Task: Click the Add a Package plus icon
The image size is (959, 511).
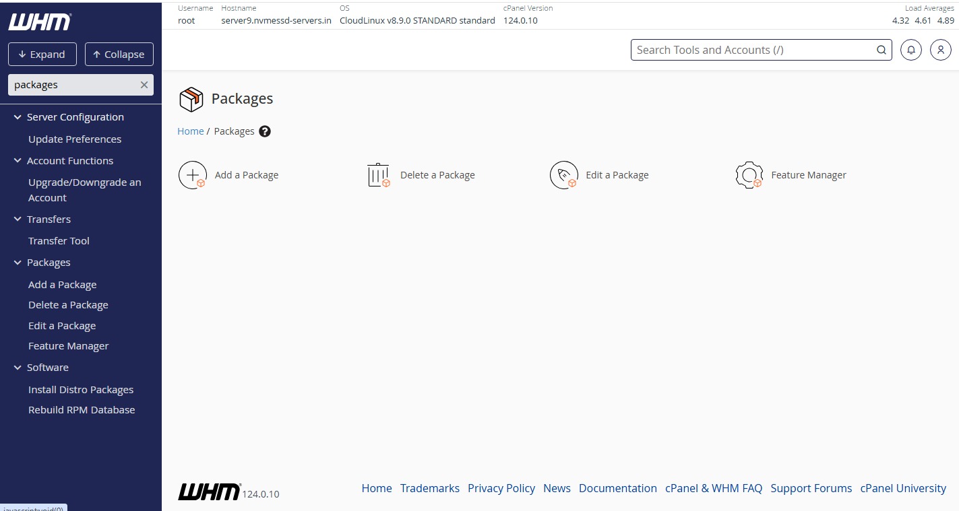Action: (192, 175)
